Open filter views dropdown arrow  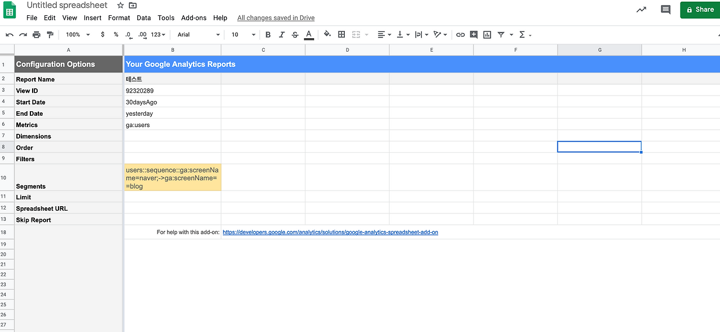pos(511,35)
